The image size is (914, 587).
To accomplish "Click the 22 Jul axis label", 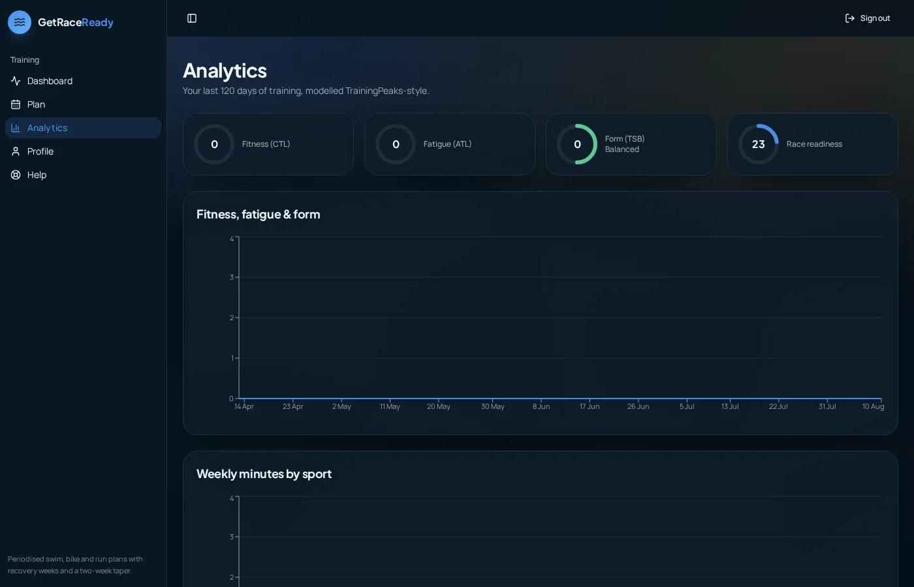I will click(x=778, y=406).
